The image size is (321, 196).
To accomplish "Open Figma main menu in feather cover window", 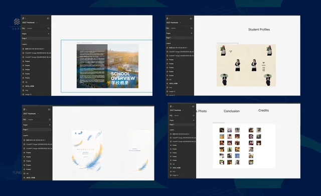I will tap(25, 110).
